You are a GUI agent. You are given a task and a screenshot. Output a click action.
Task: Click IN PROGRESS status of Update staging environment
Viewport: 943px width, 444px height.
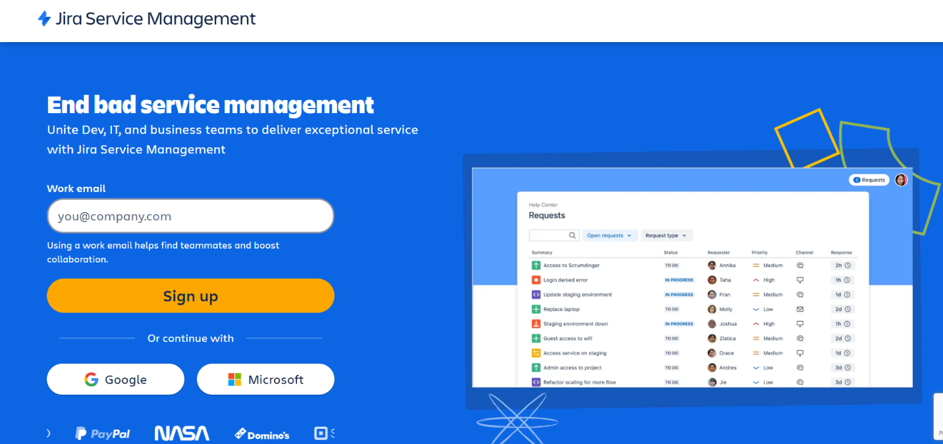(x=679, y=295)
